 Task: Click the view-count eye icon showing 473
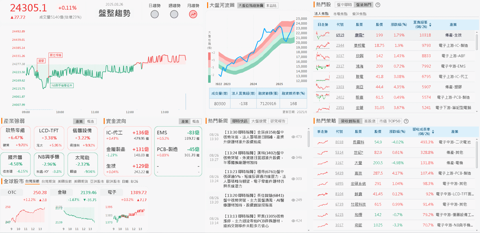click(293, 137)
